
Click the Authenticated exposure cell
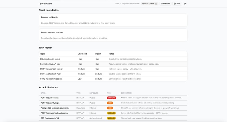(95, 118)
